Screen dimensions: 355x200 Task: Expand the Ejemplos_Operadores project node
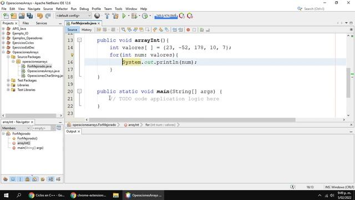[x=3, y=38]
